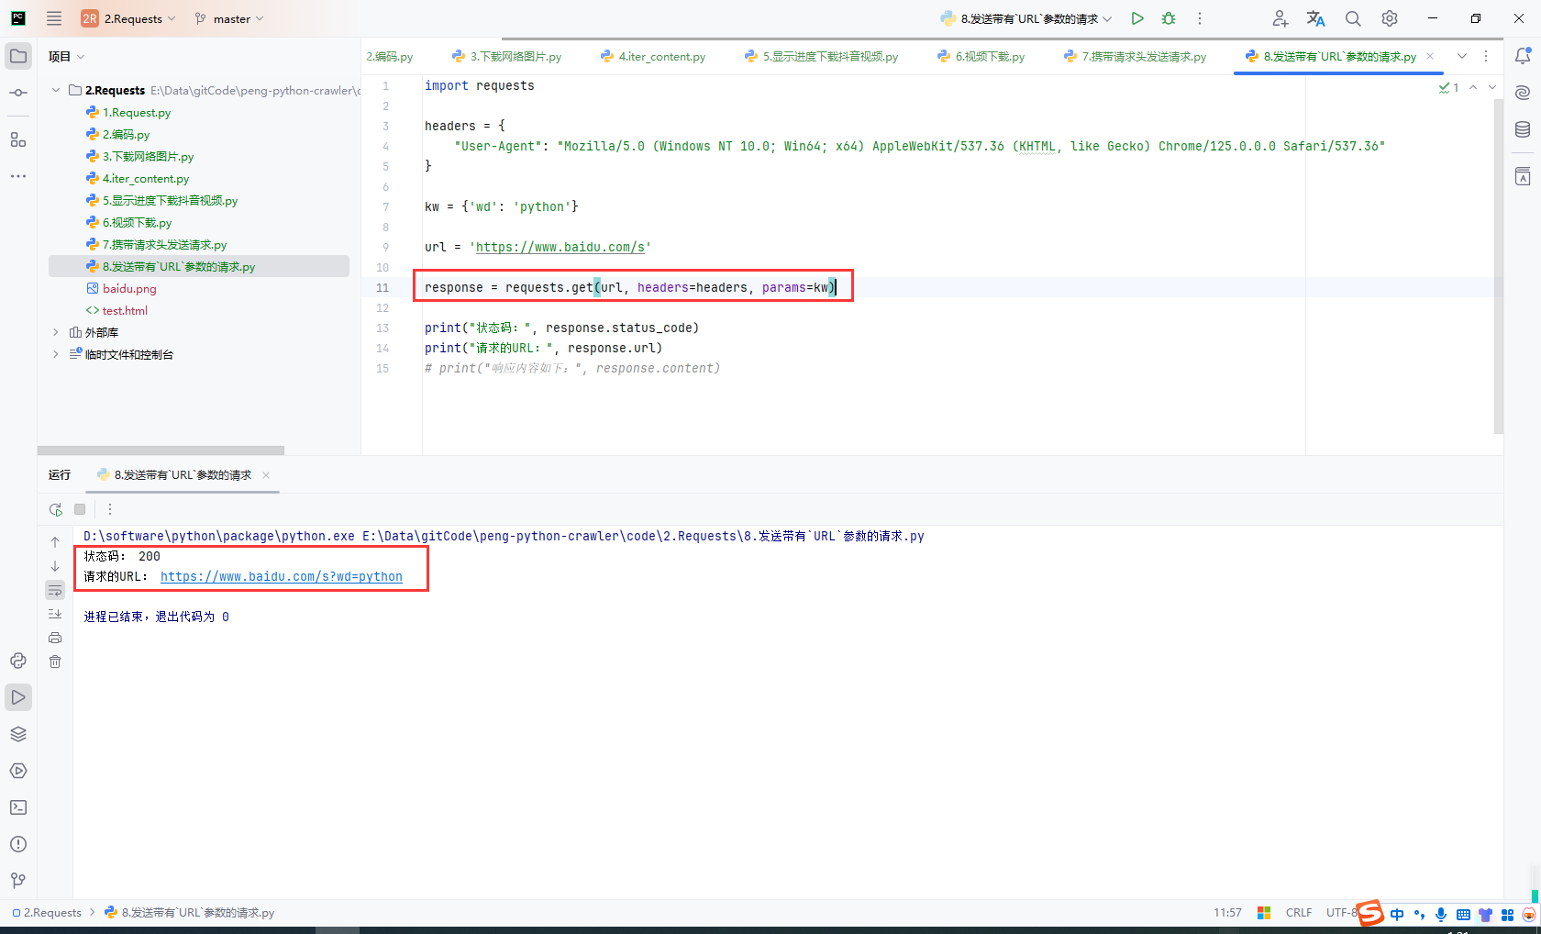The width and height of the screenshot is (1541, 934).
Task: Collapse the 2.Requests folder tree node
Action: [56, 90]
